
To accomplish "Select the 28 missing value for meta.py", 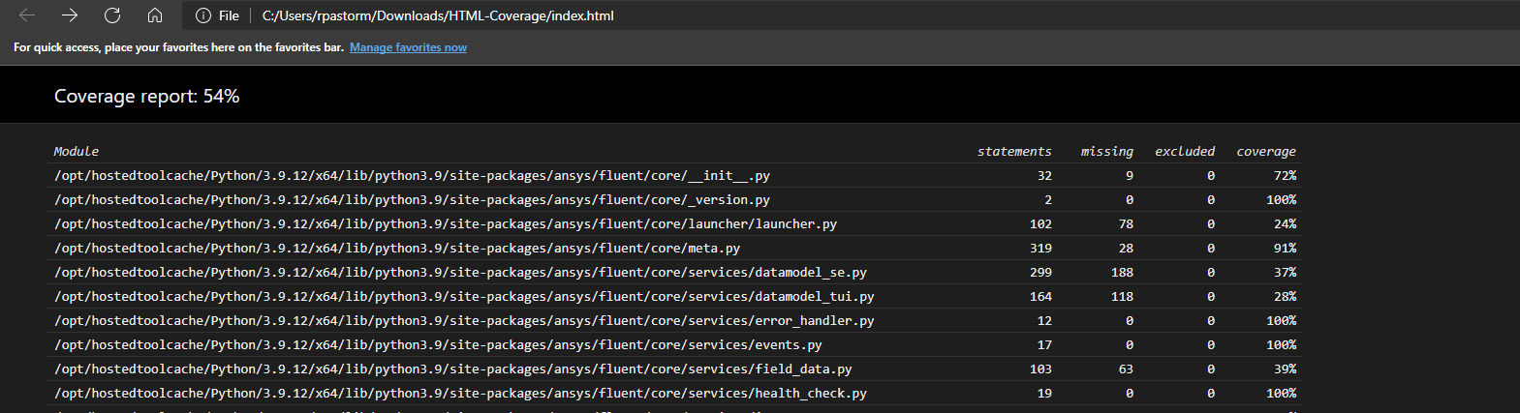I will [1126, 248].
